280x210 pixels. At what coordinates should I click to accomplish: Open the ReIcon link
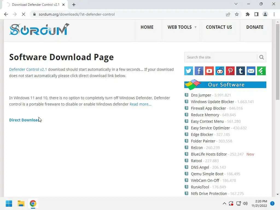pyautogui.click(x=197, y=148)
